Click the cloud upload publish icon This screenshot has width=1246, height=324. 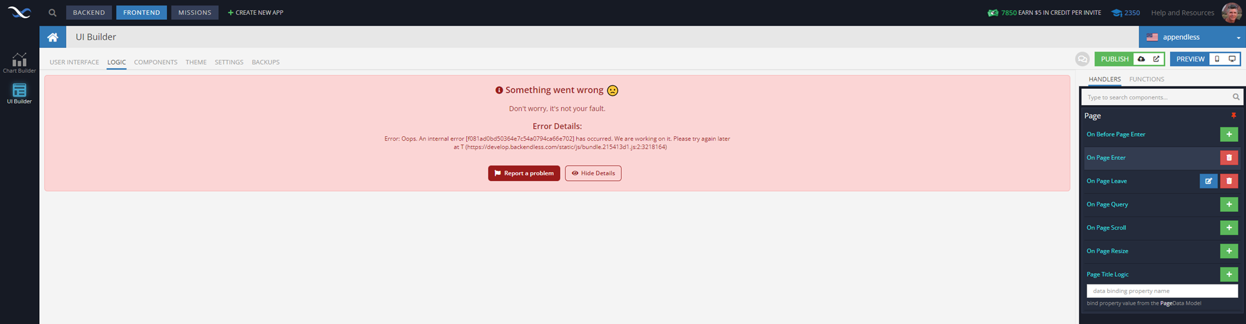(1141, 59)
